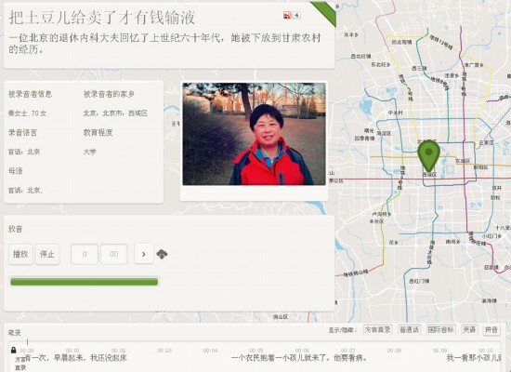Click the Weibo share icon
This screenshot has width=511, height=372.
(287, 15)
